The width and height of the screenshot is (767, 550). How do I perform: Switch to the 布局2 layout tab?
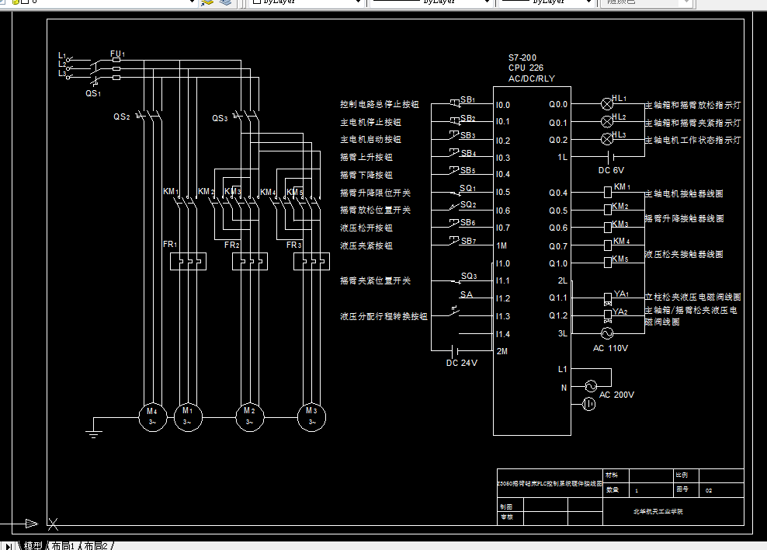tap(95, 545)
